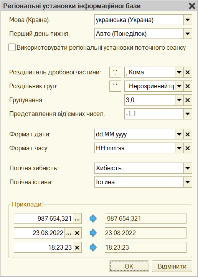Expand the Формат часу dropdown
The height and width of the screenshot is (277, 198).
179,148
